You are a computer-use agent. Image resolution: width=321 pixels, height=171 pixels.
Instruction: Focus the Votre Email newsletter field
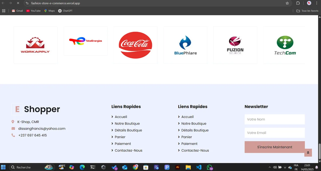point(275,133)
